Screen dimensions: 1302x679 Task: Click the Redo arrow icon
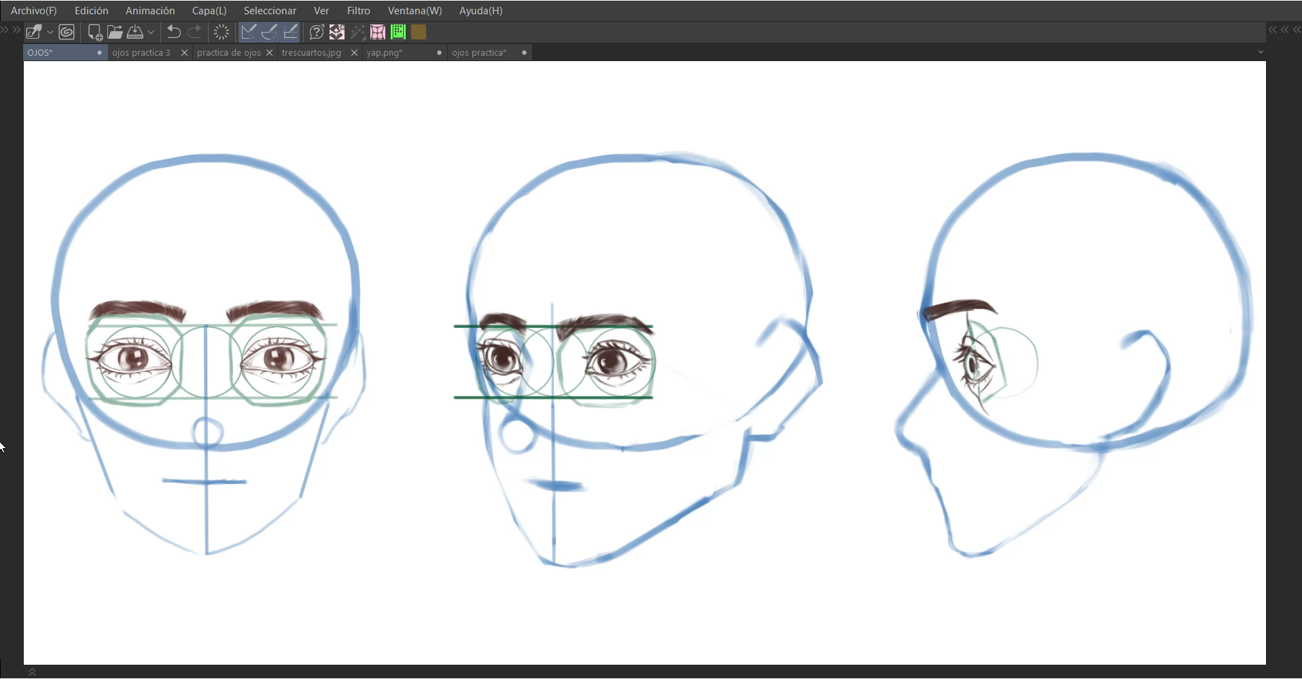point(194,32)
